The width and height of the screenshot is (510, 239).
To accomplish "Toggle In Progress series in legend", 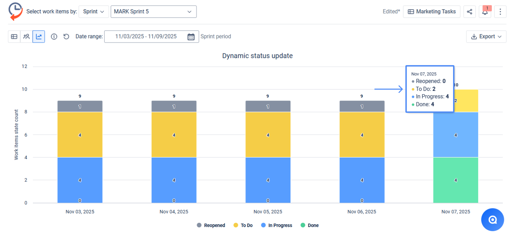I will pyautogui.click(x=277, y=225).
